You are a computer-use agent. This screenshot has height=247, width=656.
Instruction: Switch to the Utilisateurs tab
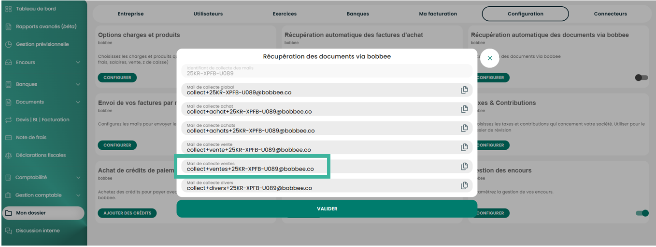click(x=208, y=14)
